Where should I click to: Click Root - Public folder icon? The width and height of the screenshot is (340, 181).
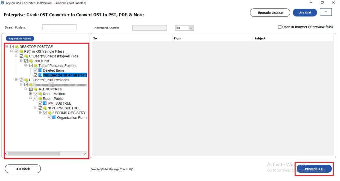[x=40, y=99]
